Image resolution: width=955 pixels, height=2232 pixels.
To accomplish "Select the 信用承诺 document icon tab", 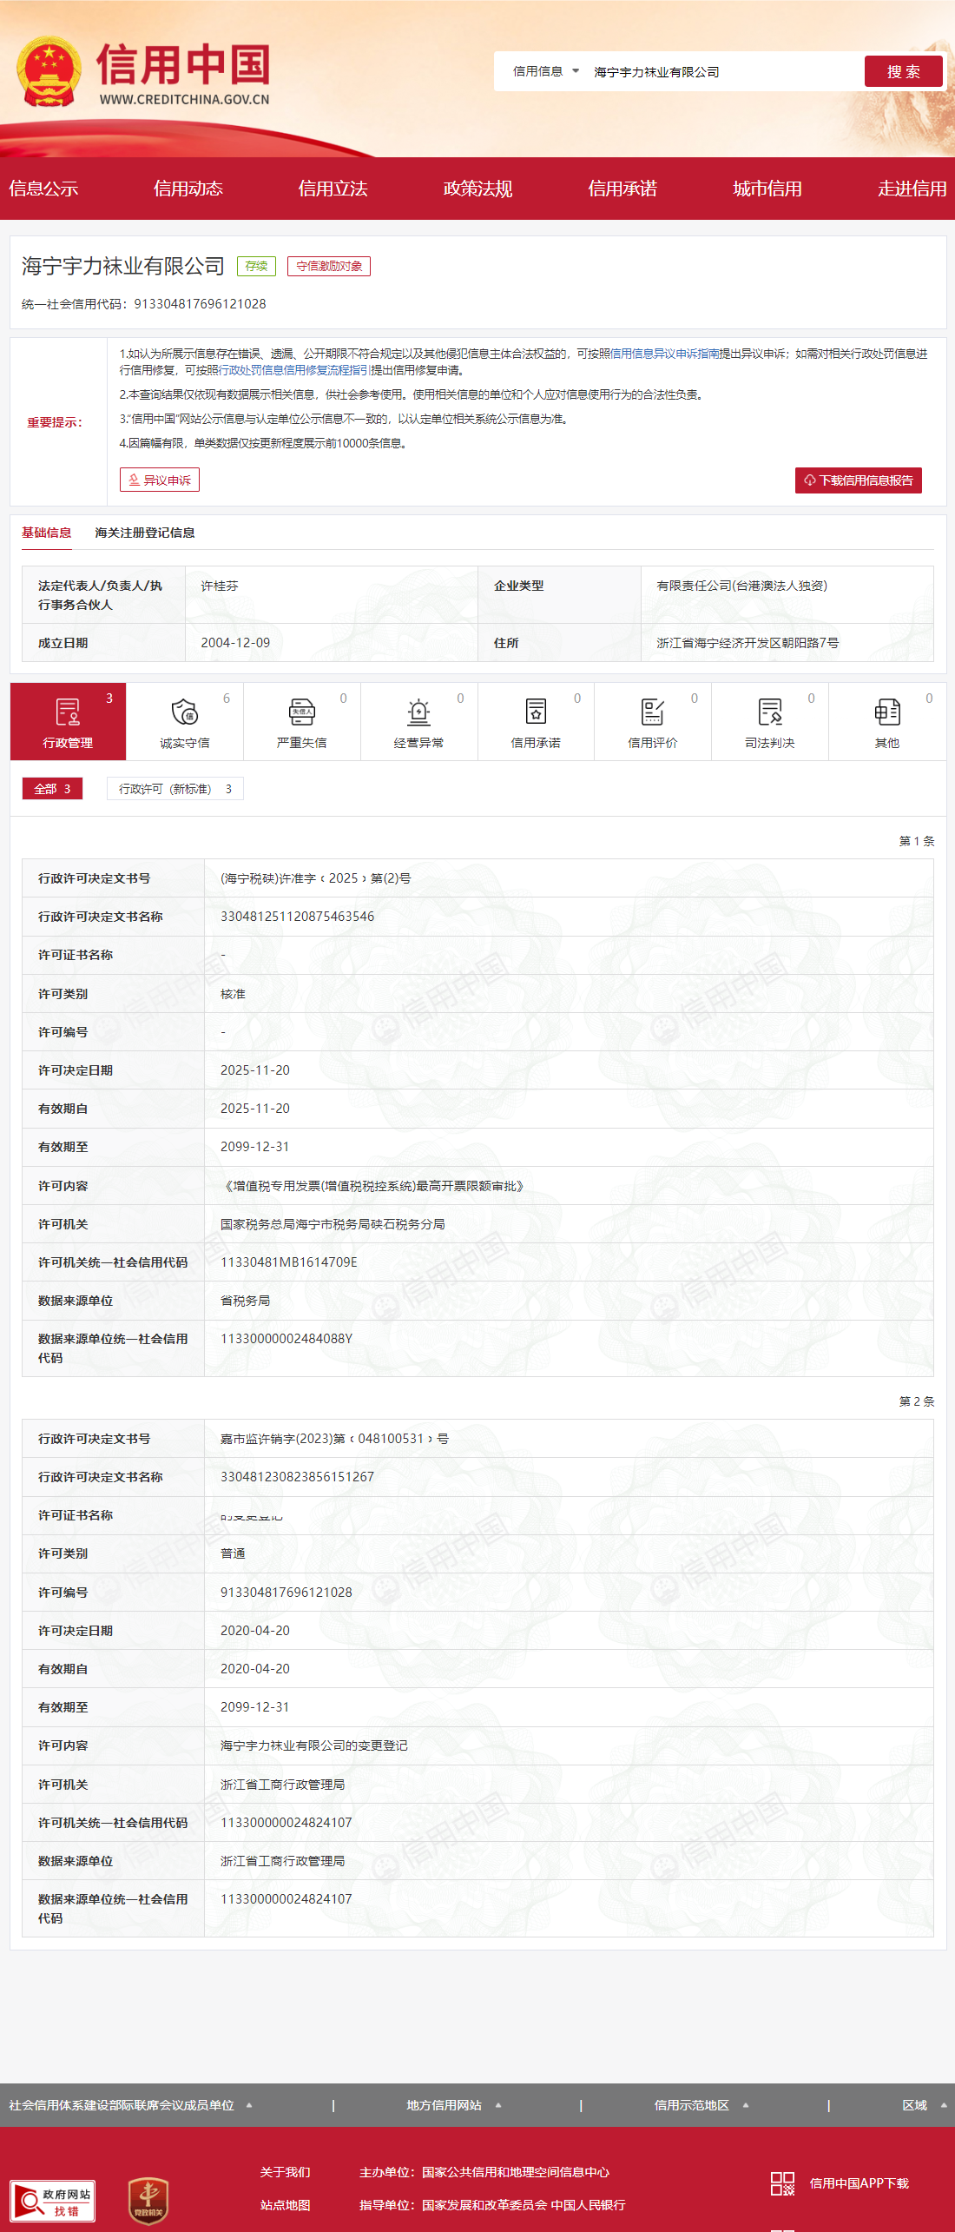I will tap(536, 722).
